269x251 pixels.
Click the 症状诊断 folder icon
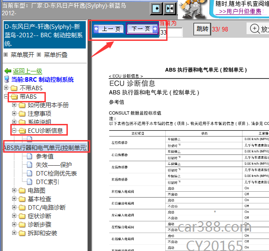coord(22,216)
